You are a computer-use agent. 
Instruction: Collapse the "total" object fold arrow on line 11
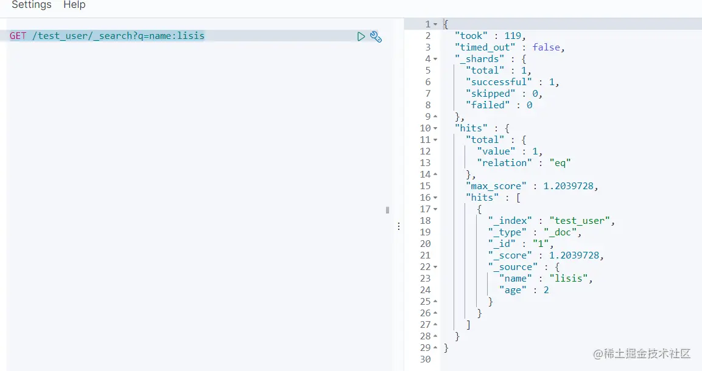click(x=435, y=140)
